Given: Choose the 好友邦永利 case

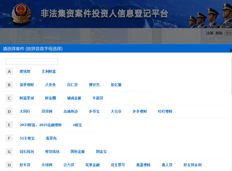Looking at the screenshot, I should pyautogui.click(x=192, y=165).
